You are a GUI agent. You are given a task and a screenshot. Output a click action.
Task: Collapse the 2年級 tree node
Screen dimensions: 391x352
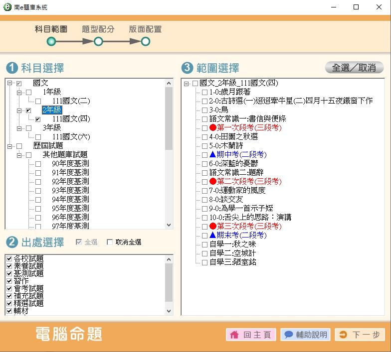click(19, 111)
